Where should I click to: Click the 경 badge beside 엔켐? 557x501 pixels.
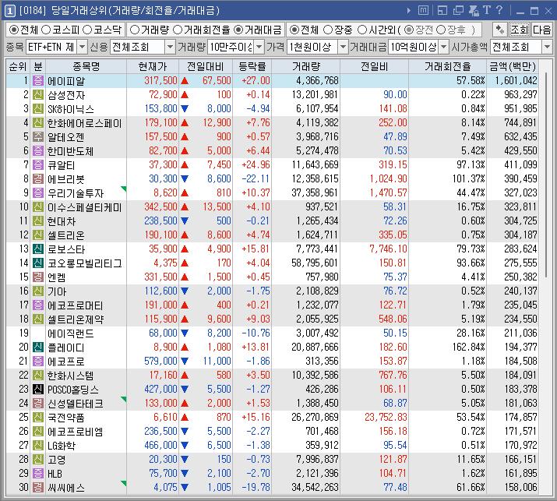point(38,277)
